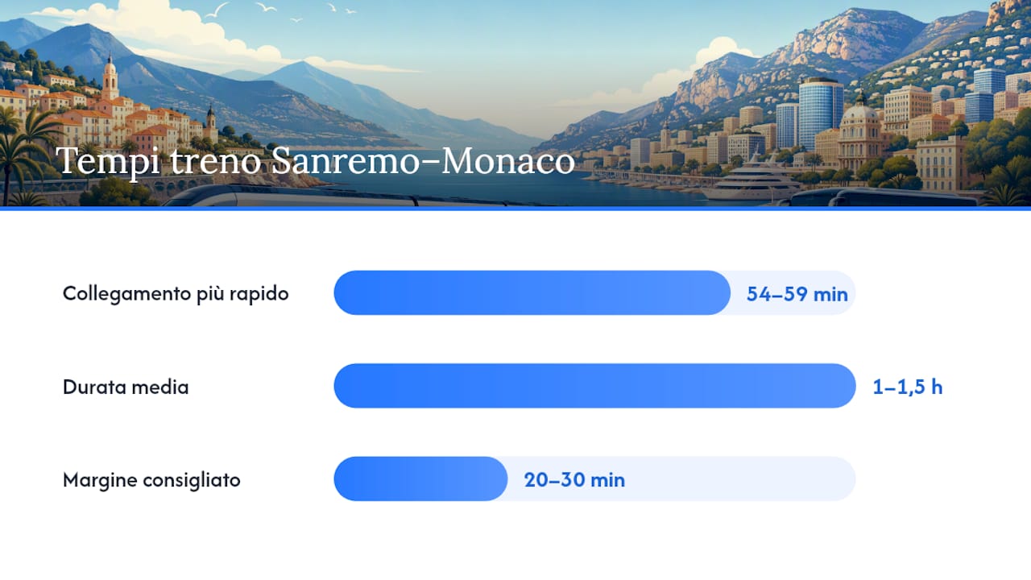Click the filled bar for 'Collegamento più rapido'
Image resolution: width=1031 pixels, height=580 pixels.
(x=532, y=292)
